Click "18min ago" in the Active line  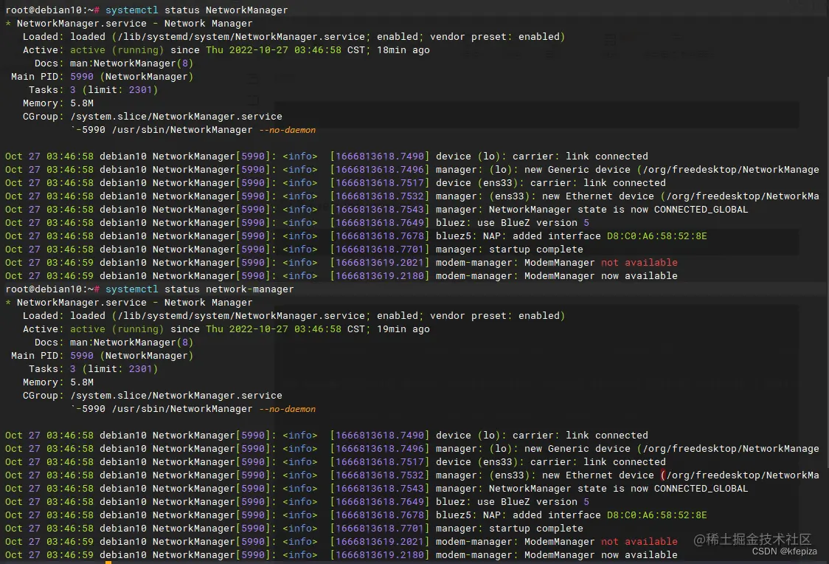[x=403, y=49]
